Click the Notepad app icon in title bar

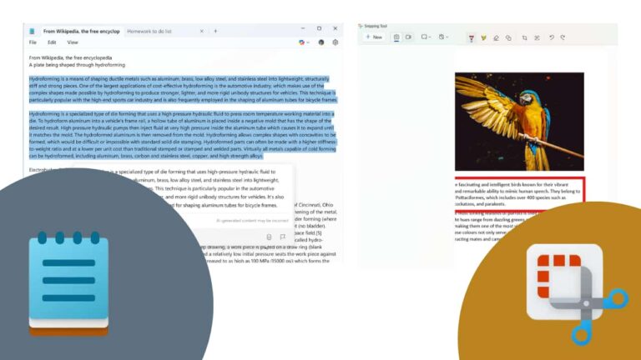[32, 31]
